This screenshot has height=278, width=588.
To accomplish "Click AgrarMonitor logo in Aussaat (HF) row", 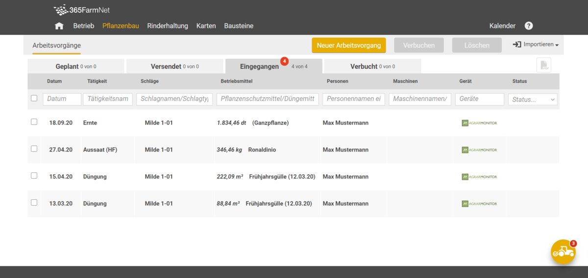I will coord(479,150).
